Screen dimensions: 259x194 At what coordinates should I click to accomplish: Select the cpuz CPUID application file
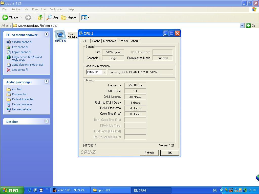click(60, 36)
